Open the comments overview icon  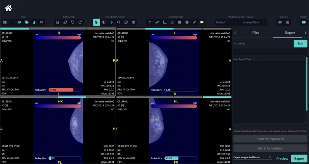(280, 22)
